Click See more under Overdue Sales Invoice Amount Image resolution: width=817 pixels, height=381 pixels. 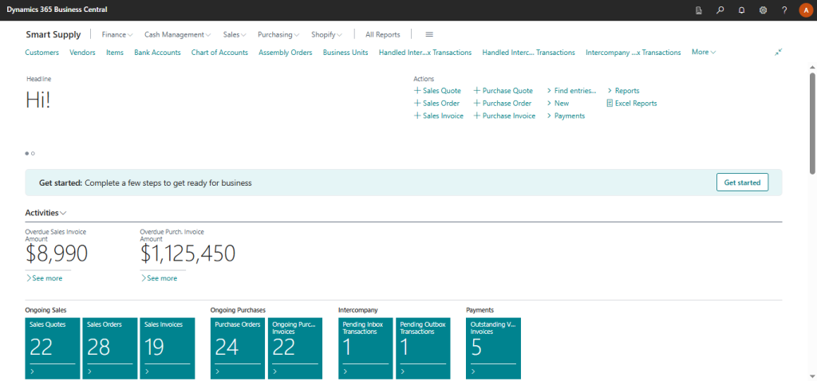tap(44, 278)
